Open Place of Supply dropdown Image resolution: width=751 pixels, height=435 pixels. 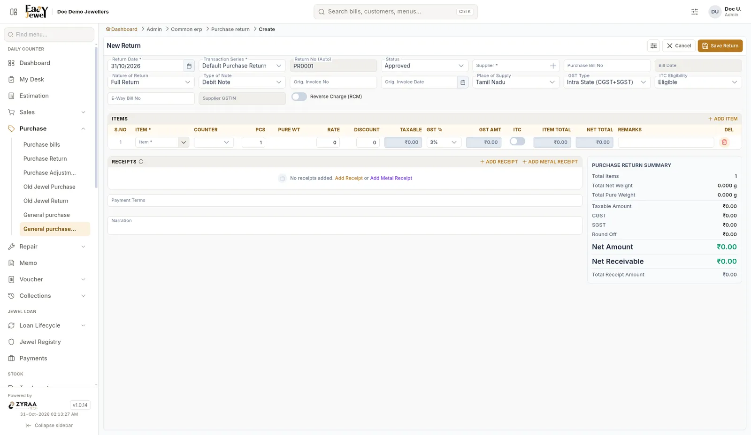[515, 82]
